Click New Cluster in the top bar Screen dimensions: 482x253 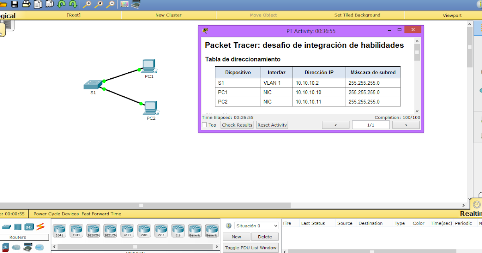pos(168,15)
